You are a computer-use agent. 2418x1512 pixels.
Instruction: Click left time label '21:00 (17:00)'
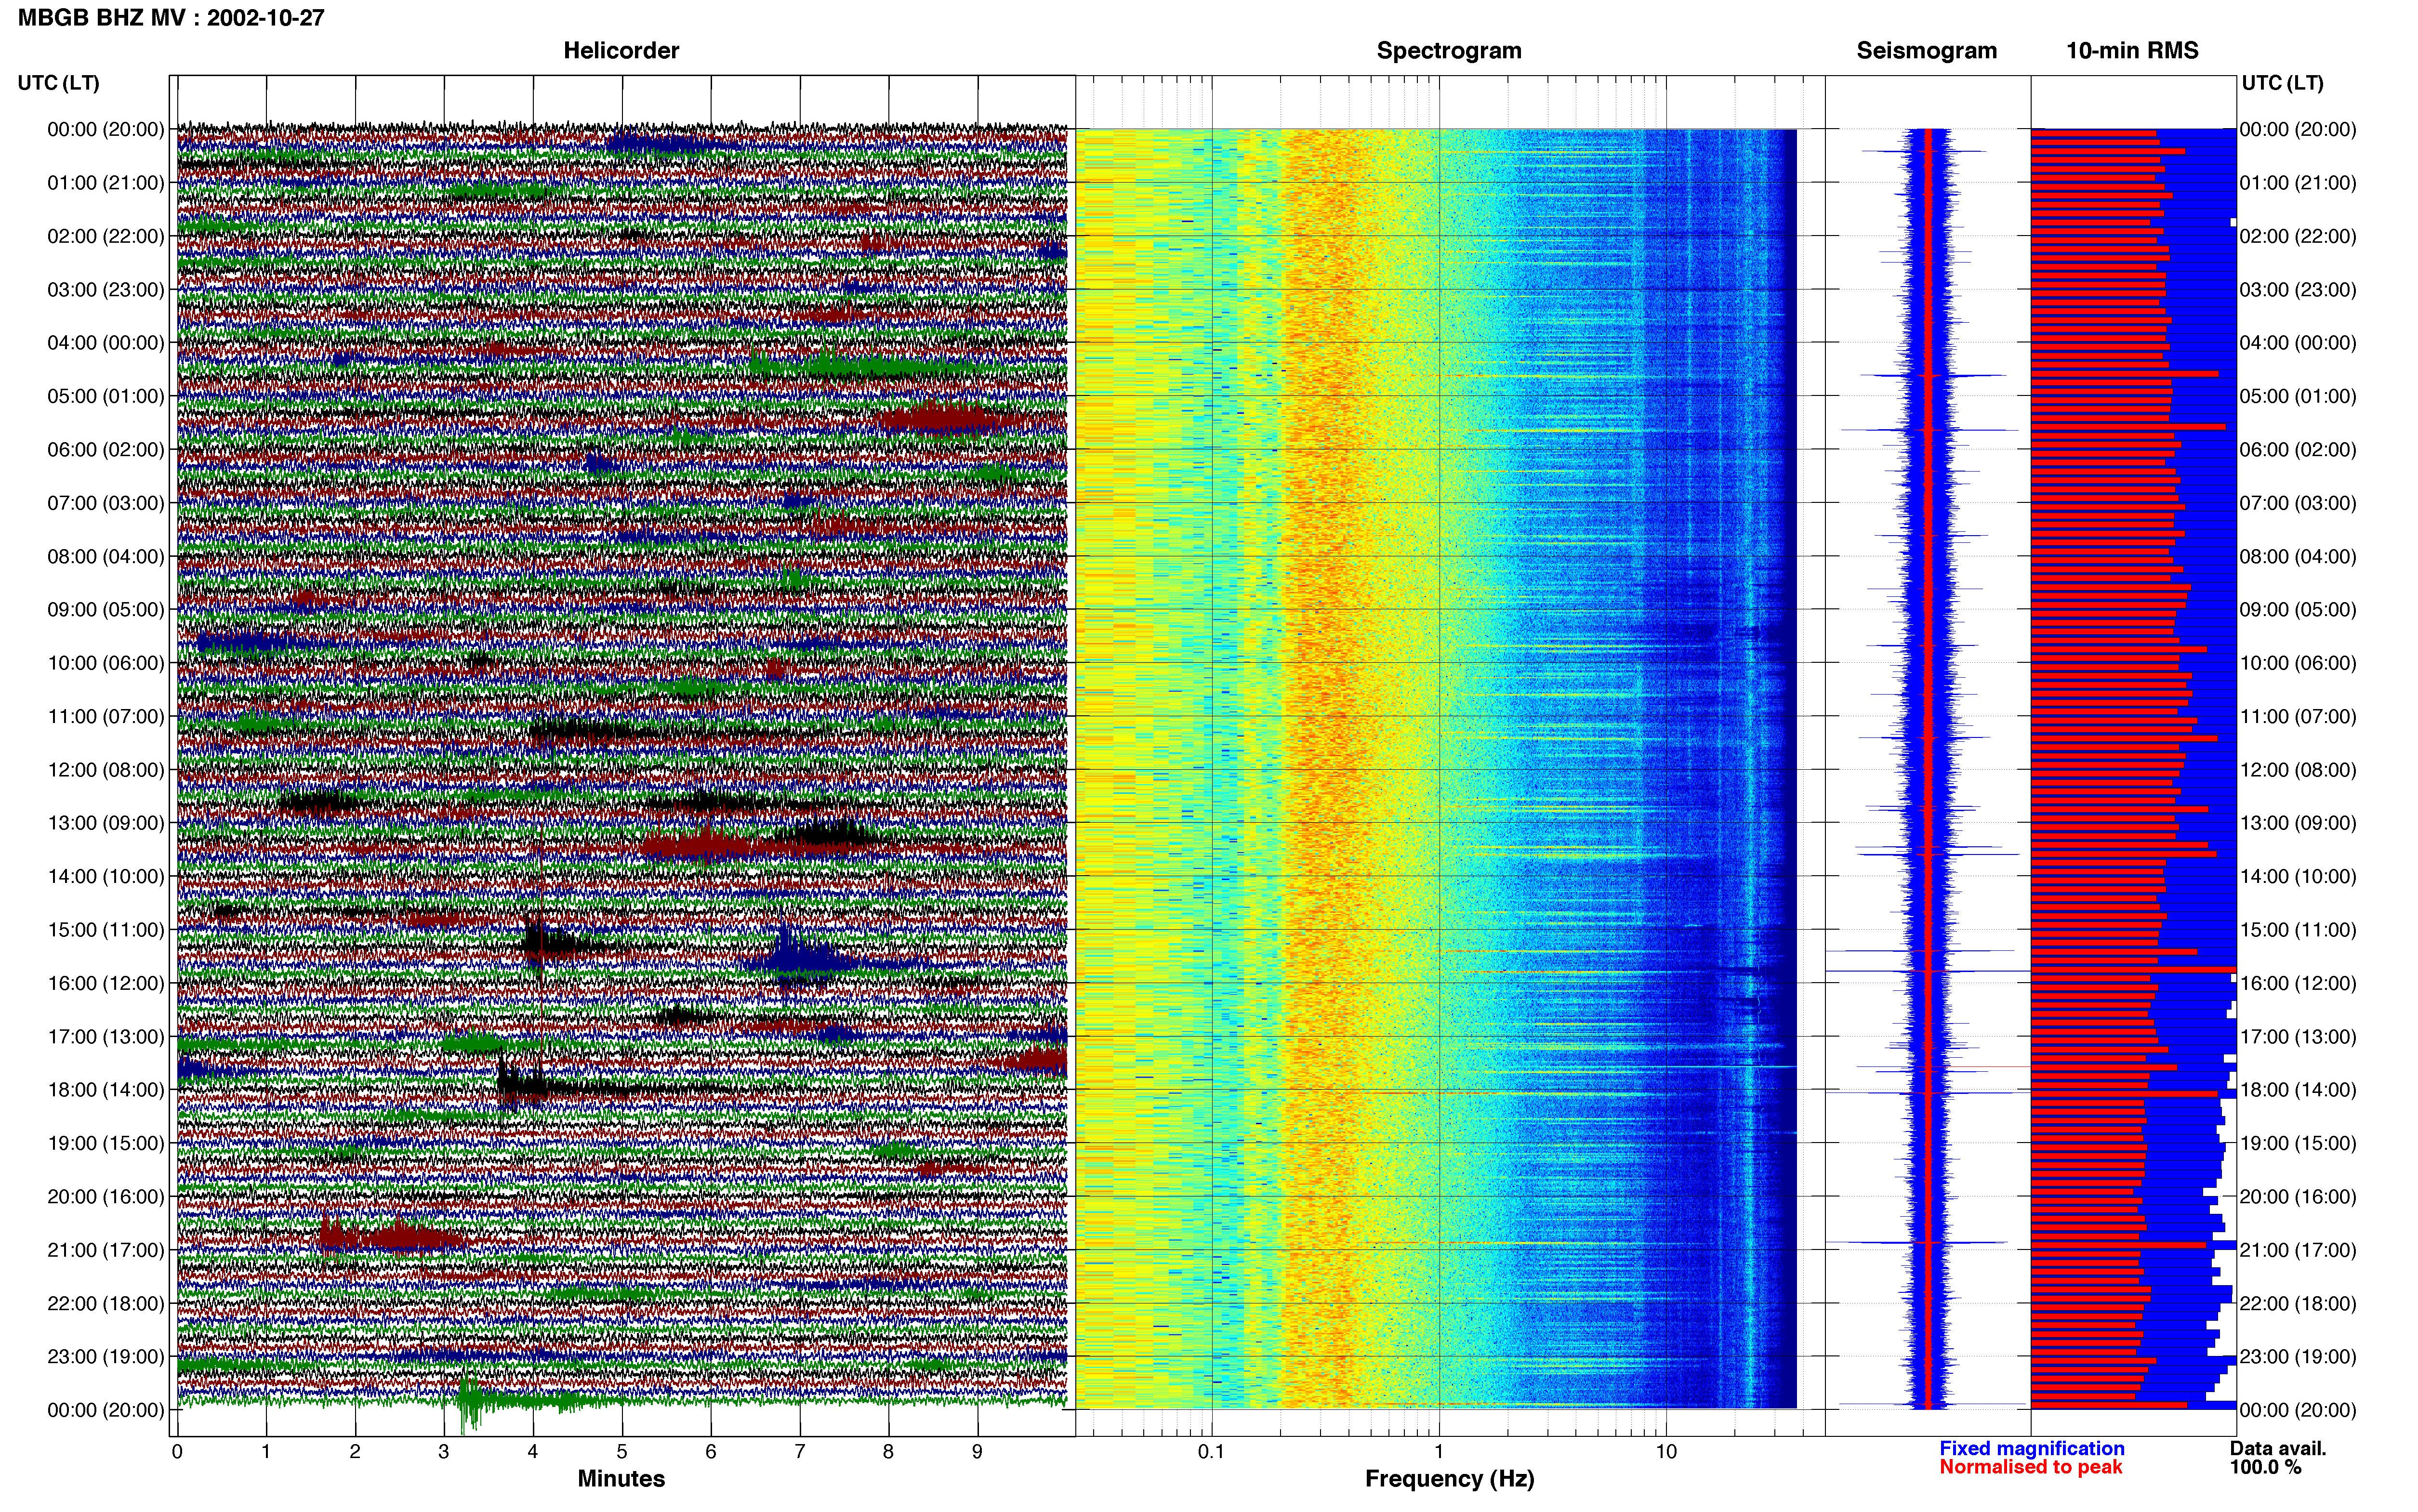pos(106,1250)
